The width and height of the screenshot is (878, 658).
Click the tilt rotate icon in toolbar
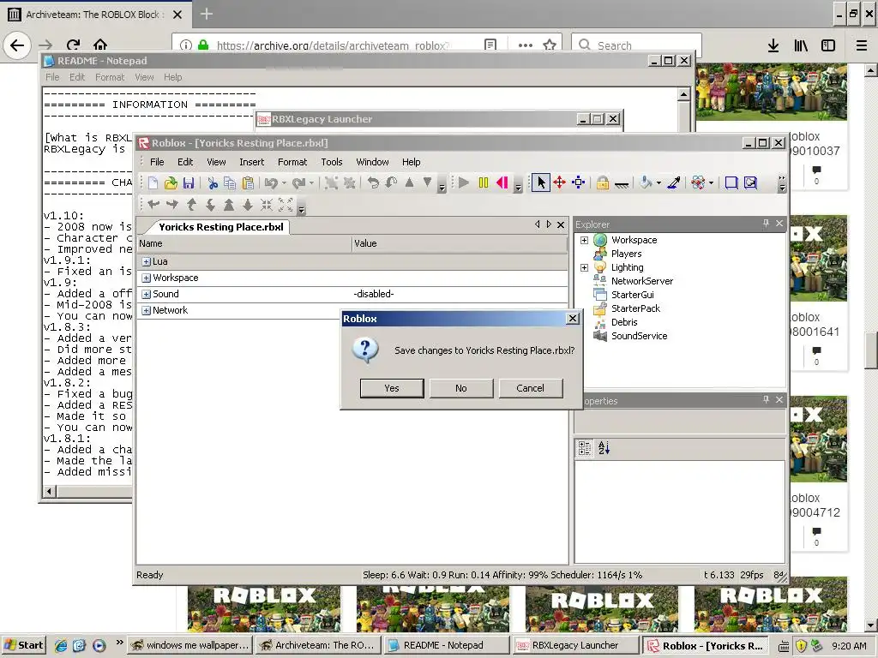click(391, 183)
